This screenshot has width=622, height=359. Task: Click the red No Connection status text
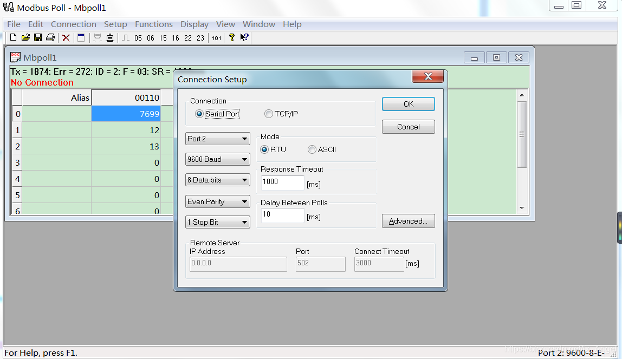[42, 82]
